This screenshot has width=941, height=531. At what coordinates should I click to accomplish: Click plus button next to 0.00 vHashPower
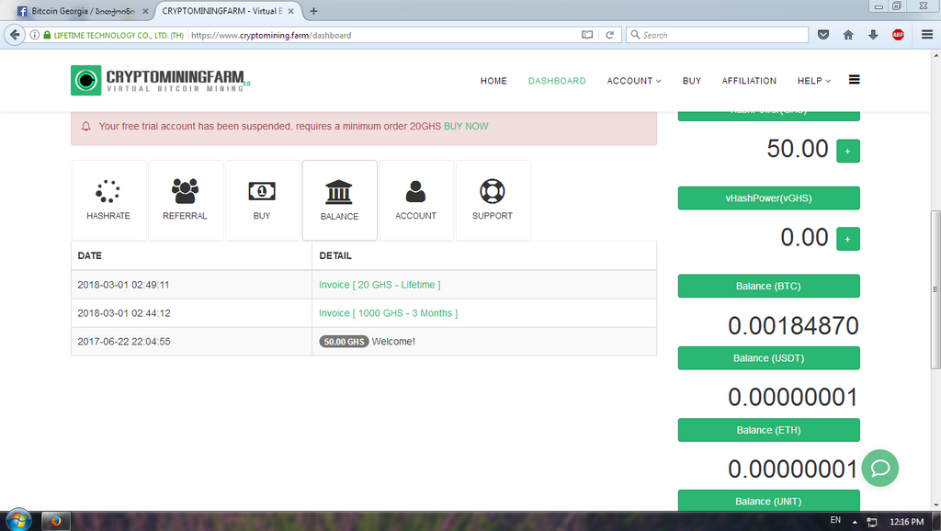tap(847, 239)
